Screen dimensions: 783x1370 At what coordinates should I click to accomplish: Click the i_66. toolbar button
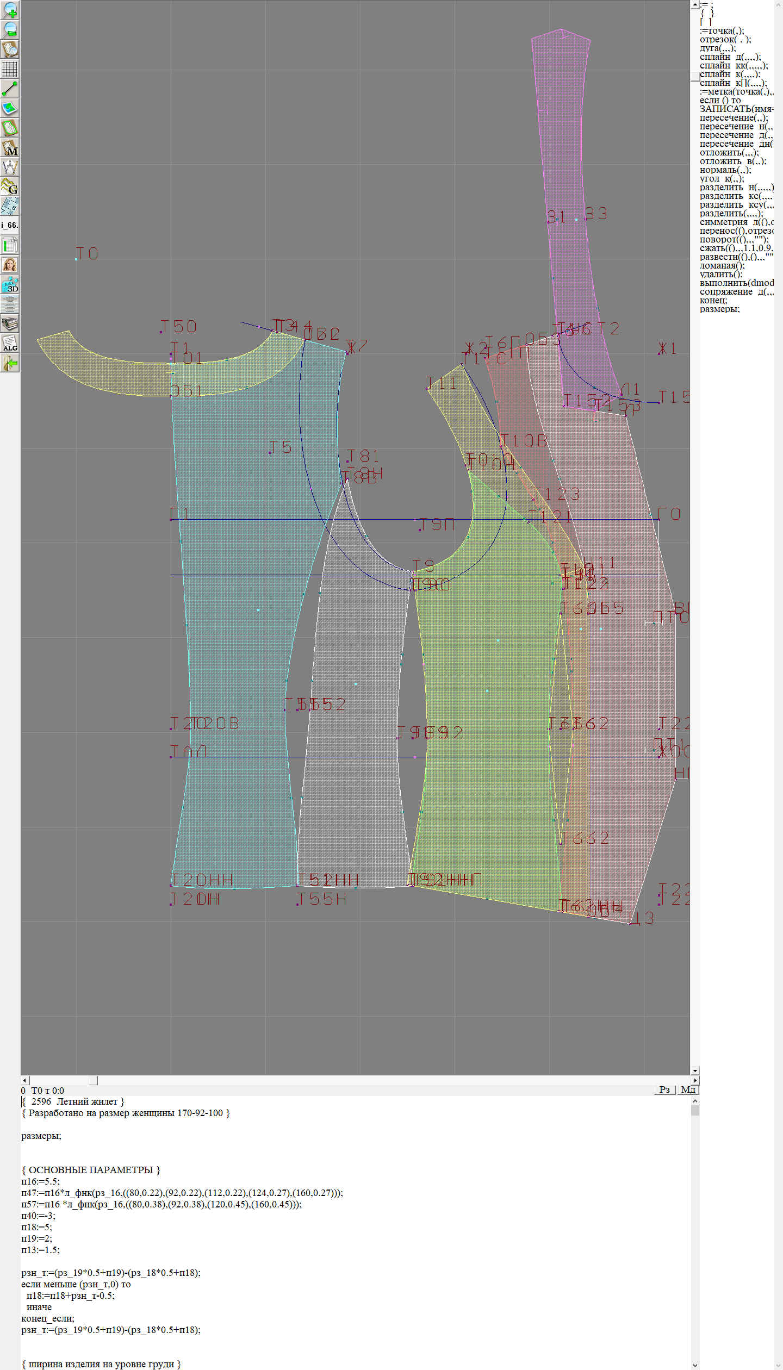10,225
